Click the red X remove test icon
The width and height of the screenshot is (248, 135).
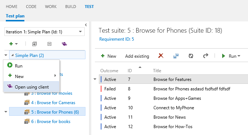(x=161, y=56)
